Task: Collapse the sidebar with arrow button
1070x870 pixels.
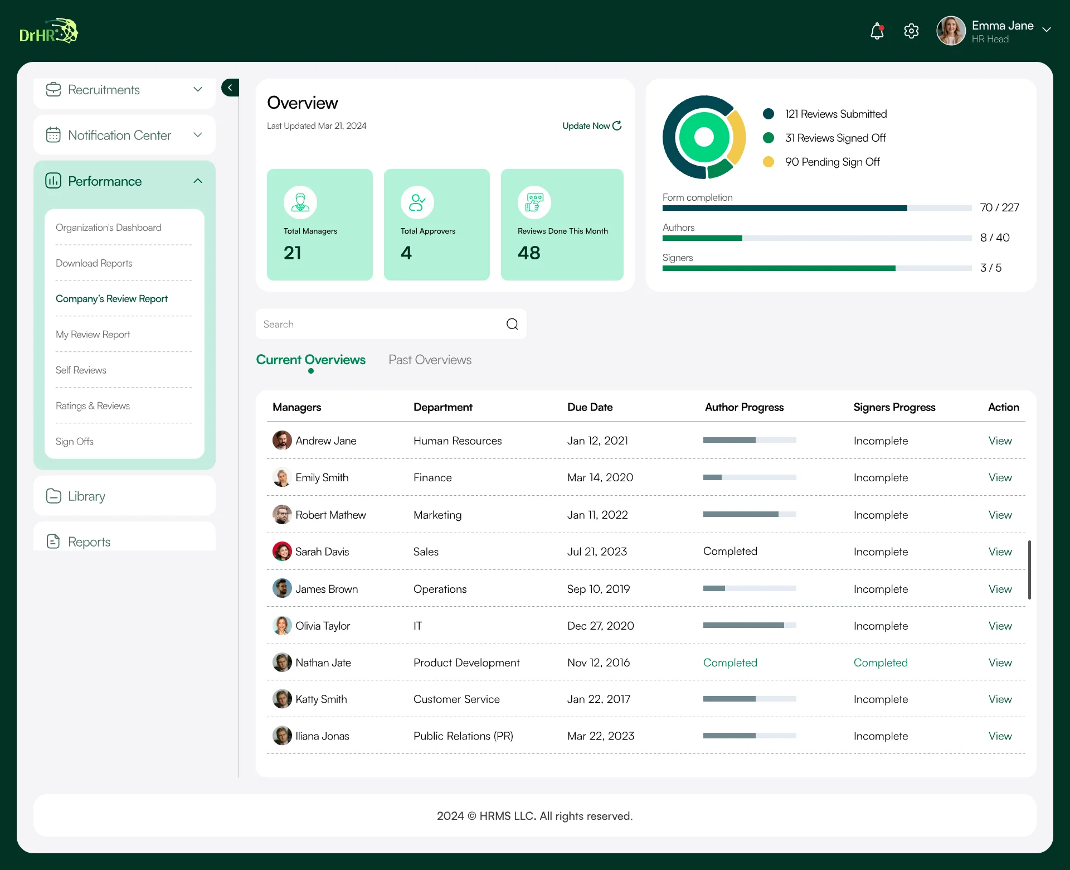Action: coord(230,88)
